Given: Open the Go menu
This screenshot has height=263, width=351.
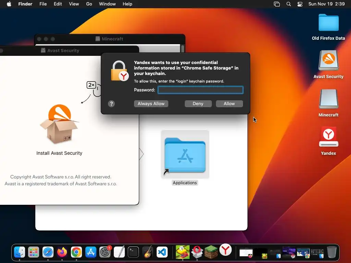Looking at the screenshot, I should pyautogui.click(x=89, y=4).
